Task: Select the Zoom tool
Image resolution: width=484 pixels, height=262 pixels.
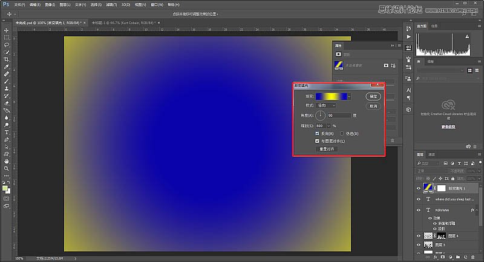Action: [x=6, y=168]
